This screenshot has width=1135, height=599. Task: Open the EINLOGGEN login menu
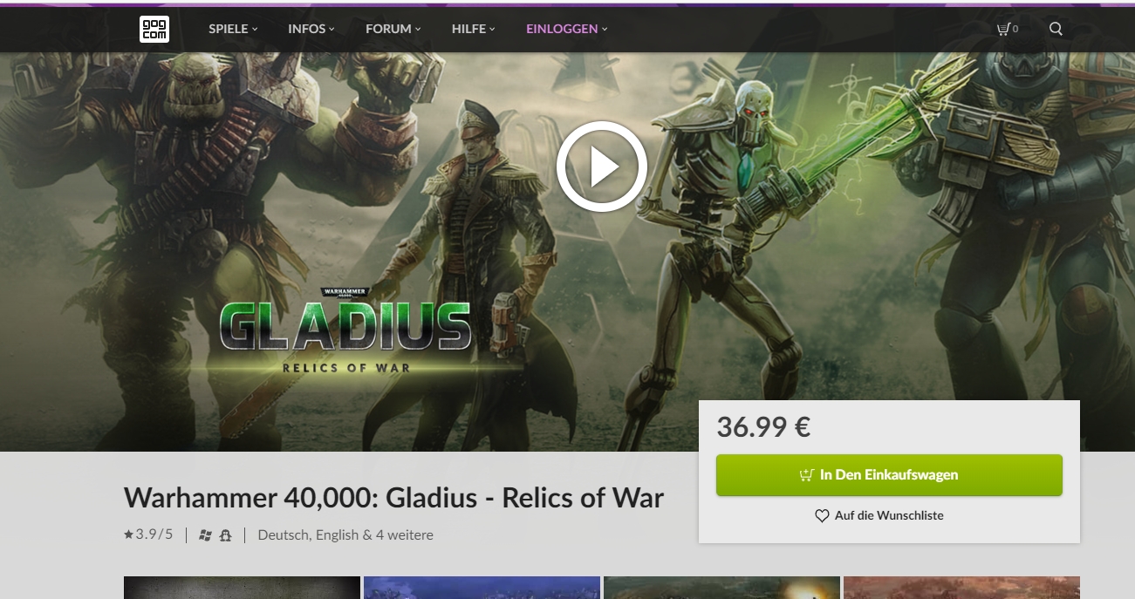(567, 29)
